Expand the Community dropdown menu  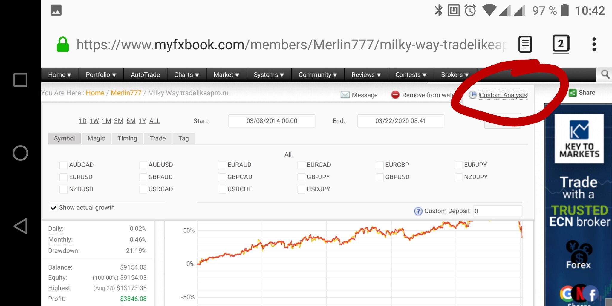tap(318, 75)
